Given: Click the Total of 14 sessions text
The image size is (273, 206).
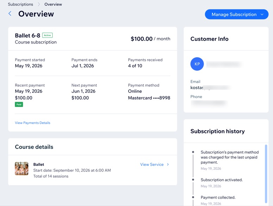Looking at the screenshot, I should (x=51, y=176).
